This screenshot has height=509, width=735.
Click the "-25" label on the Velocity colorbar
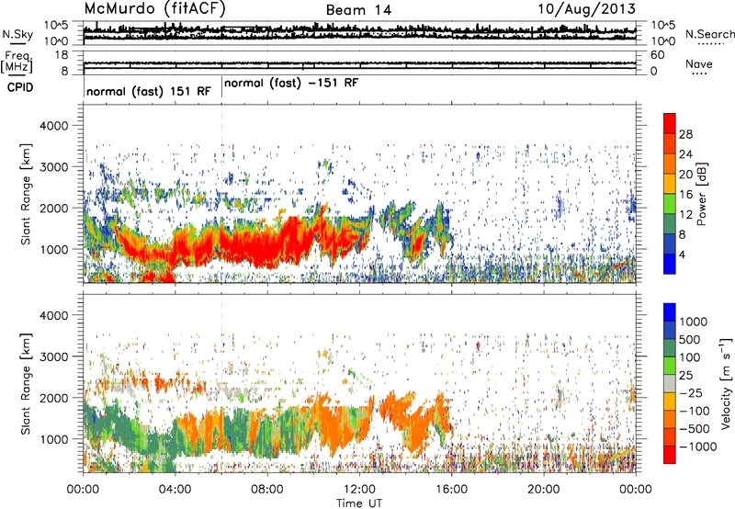(691, 393)
